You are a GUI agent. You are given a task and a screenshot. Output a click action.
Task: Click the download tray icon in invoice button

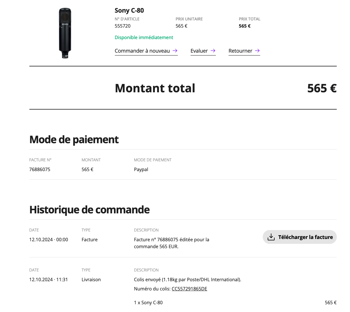click(271, 237)
